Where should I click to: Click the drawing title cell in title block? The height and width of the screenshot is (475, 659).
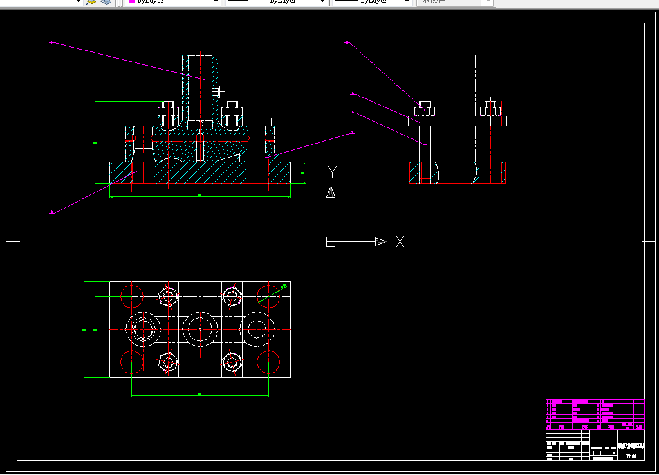[631, 445]
